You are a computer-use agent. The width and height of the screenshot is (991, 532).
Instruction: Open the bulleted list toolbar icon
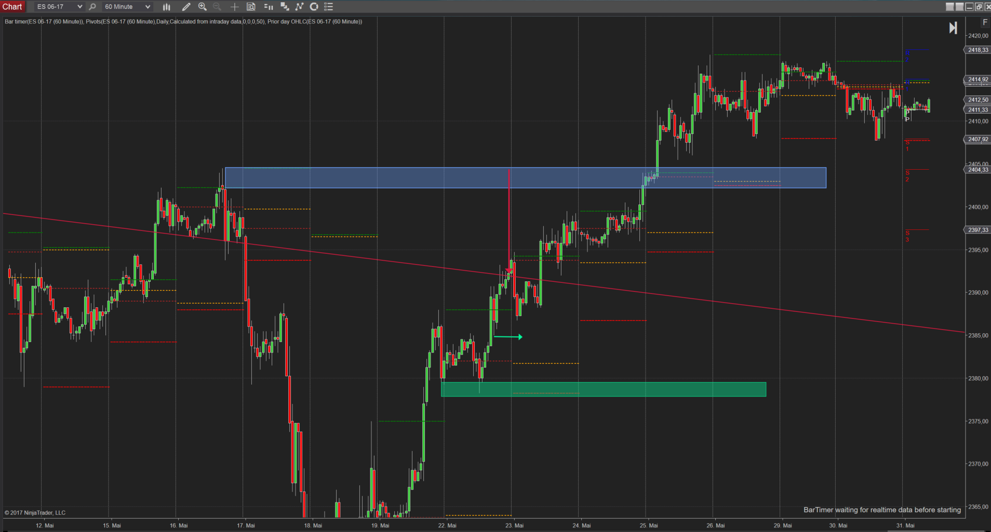328,7
